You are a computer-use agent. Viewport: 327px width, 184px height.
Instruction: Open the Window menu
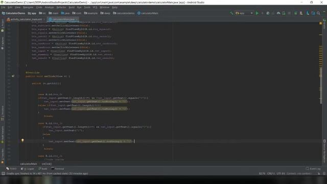[x=104, y=7]
